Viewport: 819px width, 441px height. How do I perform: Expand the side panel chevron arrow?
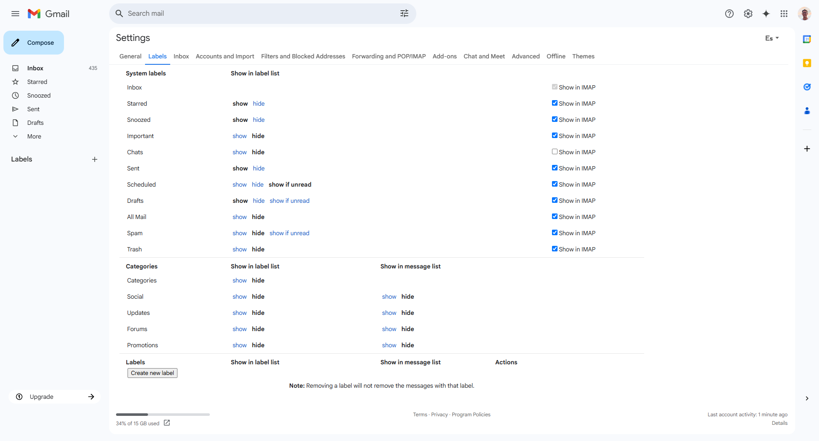[807, 398]
